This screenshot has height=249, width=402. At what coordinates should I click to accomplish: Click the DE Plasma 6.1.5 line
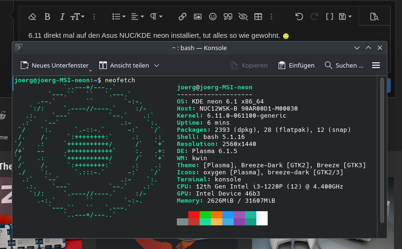pos(207,151)
